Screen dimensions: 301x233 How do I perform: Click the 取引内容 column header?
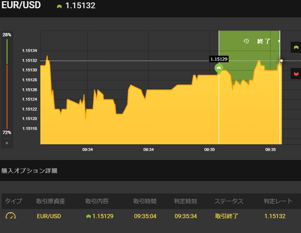(x=97, y=201)
